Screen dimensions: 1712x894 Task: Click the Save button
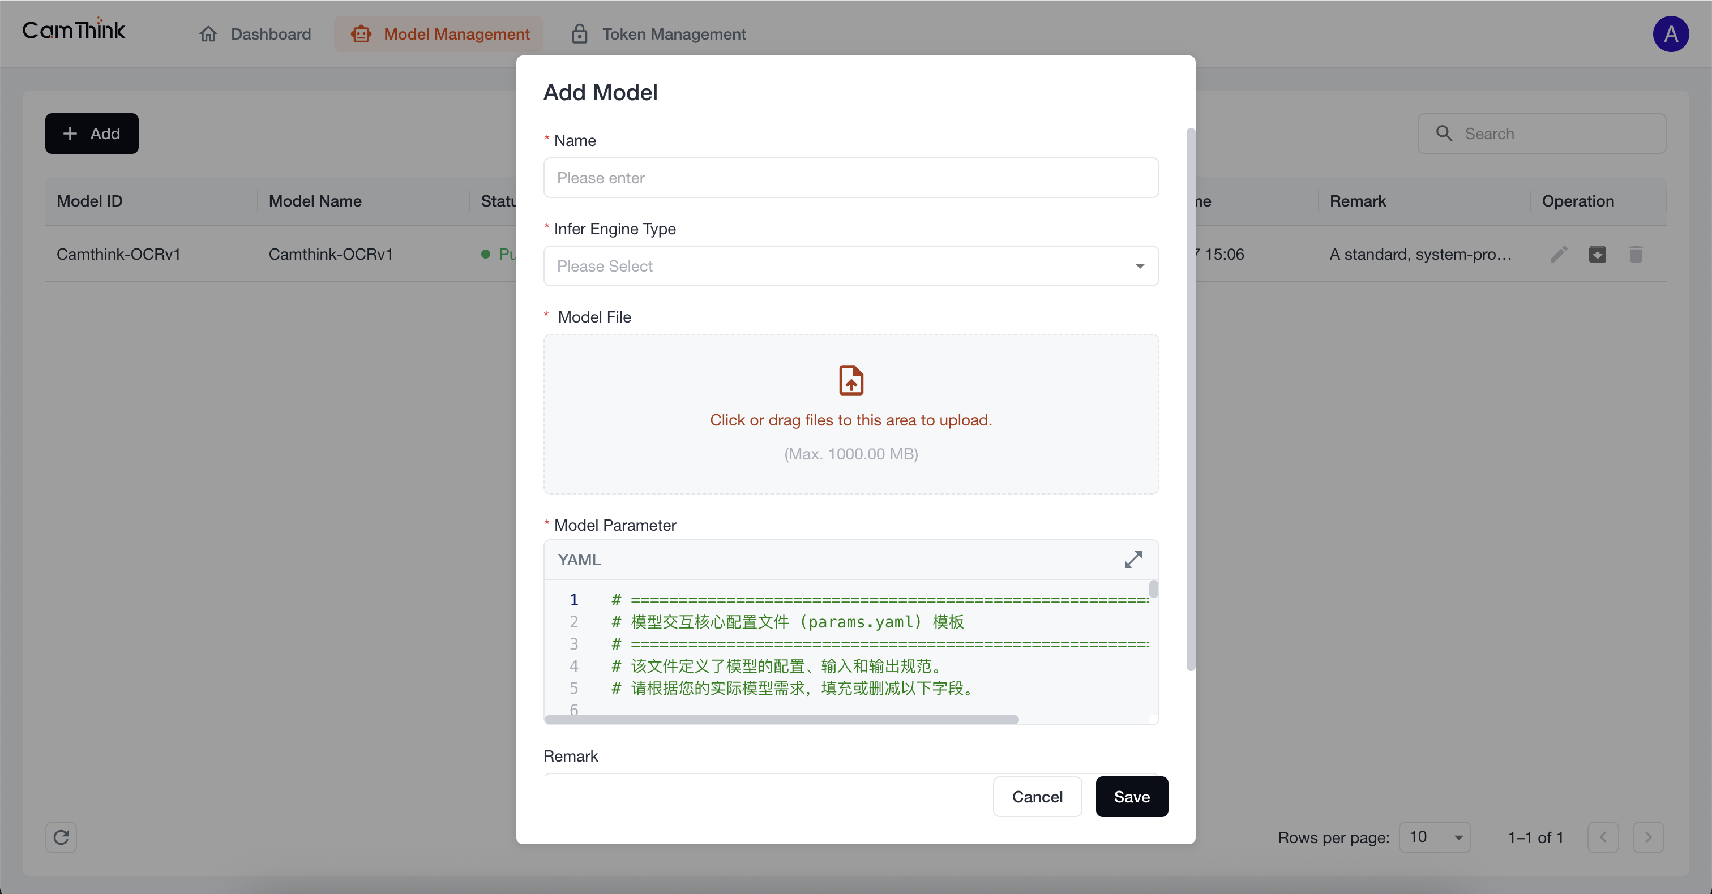1131,796
